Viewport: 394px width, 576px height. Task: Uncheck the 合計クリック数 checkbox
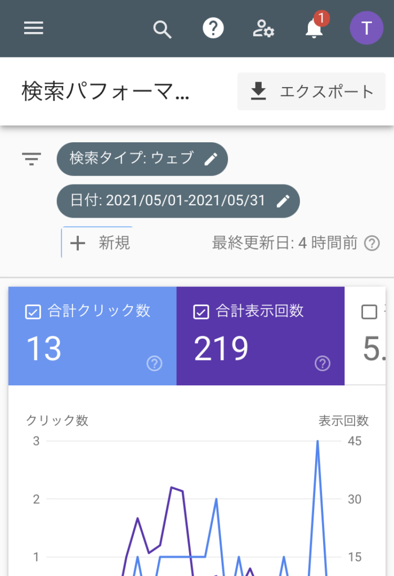33,312
